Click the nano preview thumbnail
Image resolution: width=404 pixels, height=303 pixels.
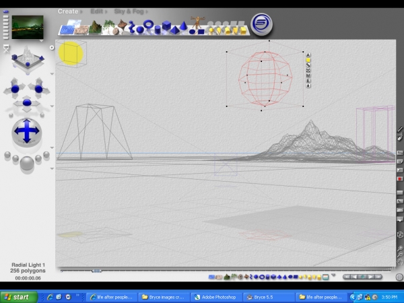click(x=28, y=27)
